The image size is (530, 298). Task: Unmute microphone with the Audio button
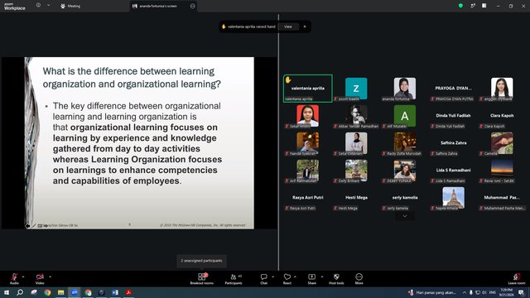click(x=14, y=279)
